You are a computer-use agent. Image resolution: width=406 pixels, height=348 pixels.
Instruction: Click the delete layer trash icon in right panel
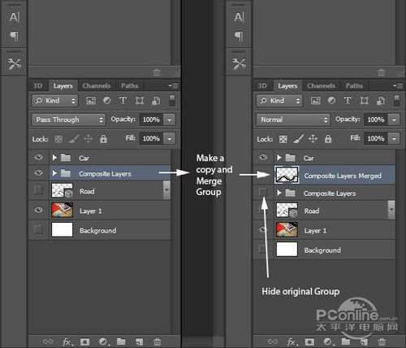[382, 341]
